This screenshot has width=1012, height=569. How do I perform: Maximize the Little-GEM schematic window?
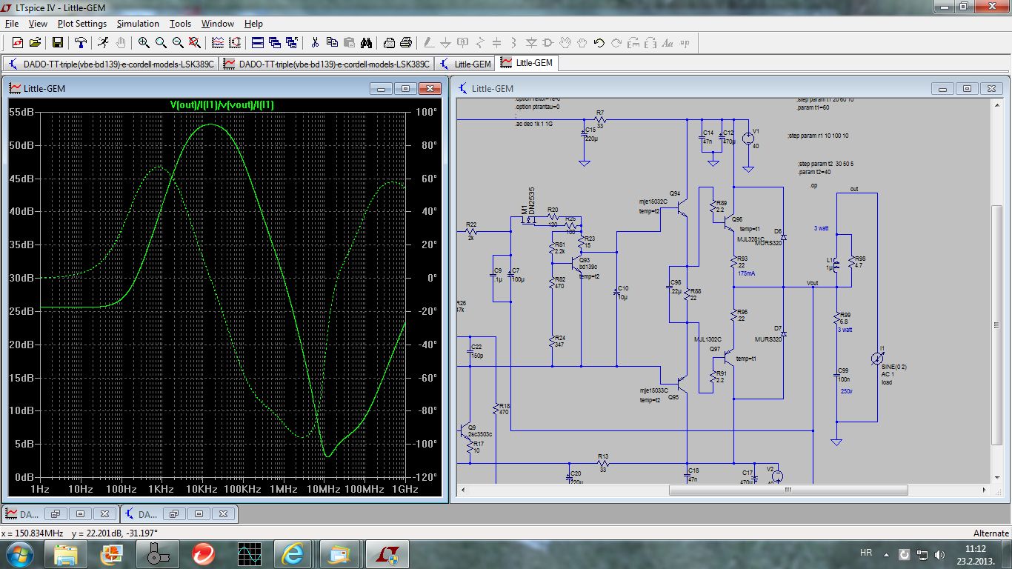tap(967, 89)
